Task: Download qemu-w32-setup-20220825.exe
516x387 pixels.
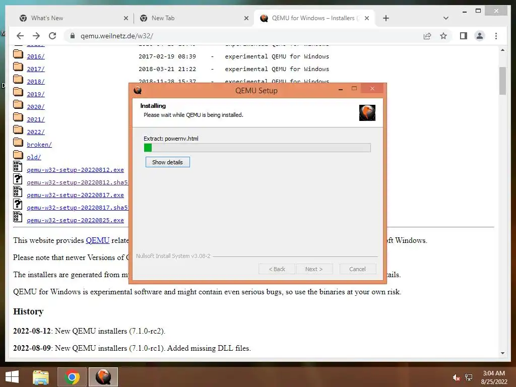Action: coord(76,220)
